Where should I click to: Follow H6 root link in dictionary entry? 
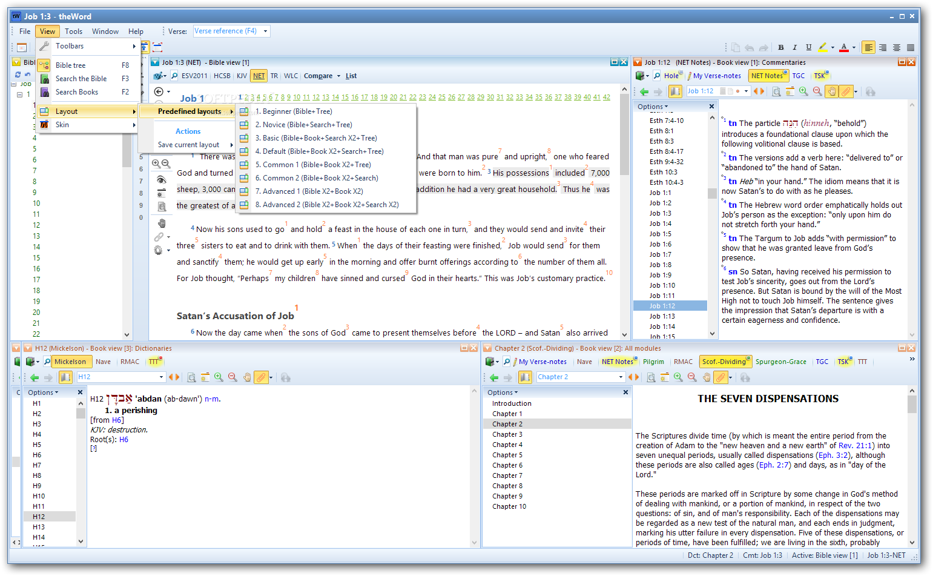[124, 440]
